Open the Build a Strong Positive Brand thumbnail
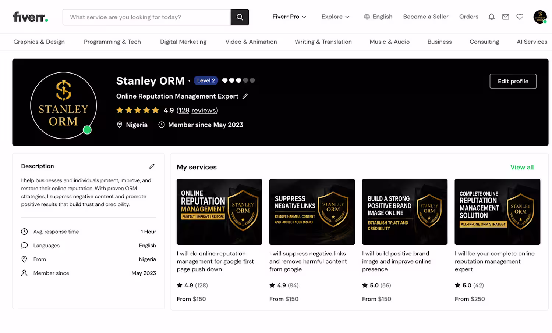Image resolution: width=552 pixels, height=333 pixels. click(405, 212)
